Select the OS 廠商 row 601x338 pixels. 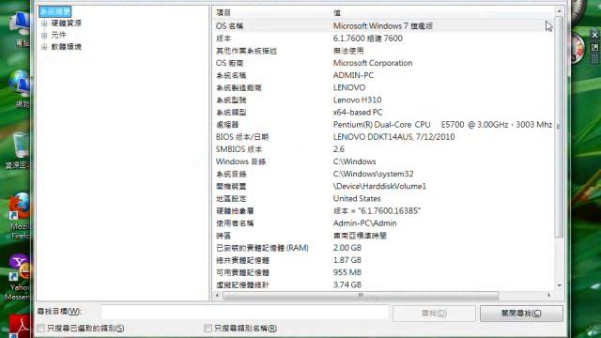(383, 63)
